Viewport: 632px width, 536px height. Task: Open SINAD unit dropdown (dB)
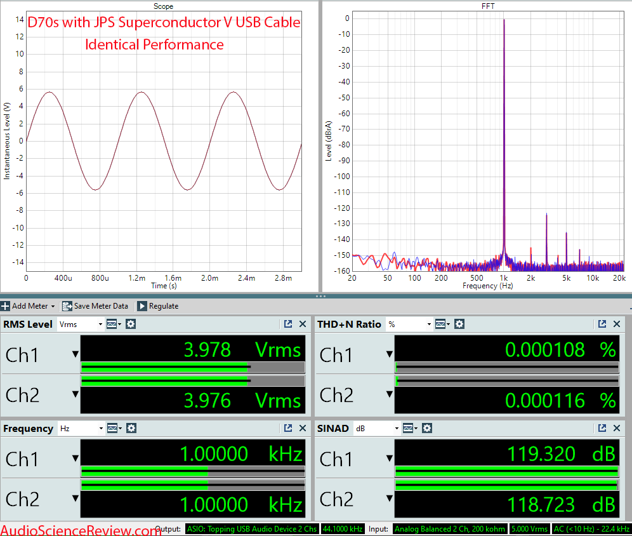378,428
